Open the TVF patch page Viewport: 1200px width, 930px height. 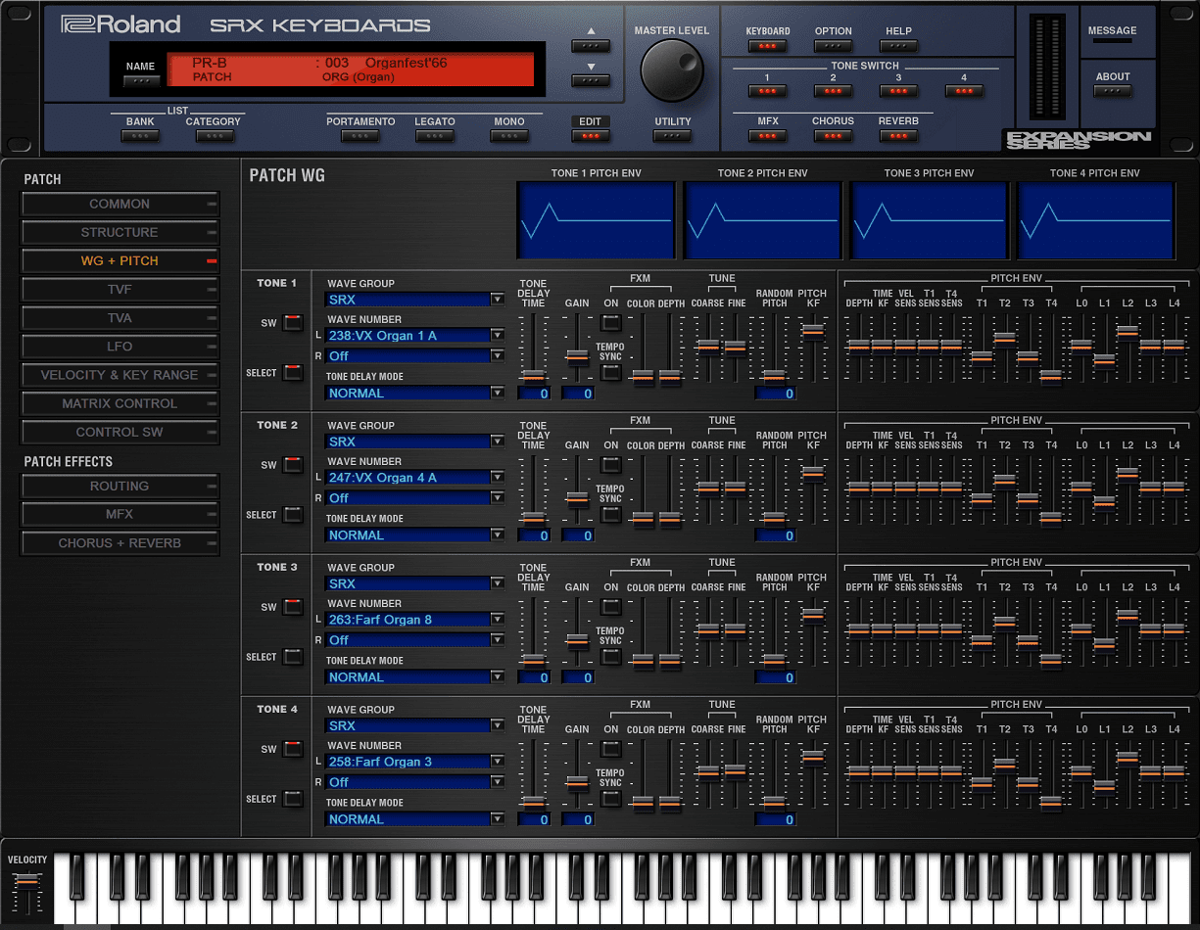point(120,290)
